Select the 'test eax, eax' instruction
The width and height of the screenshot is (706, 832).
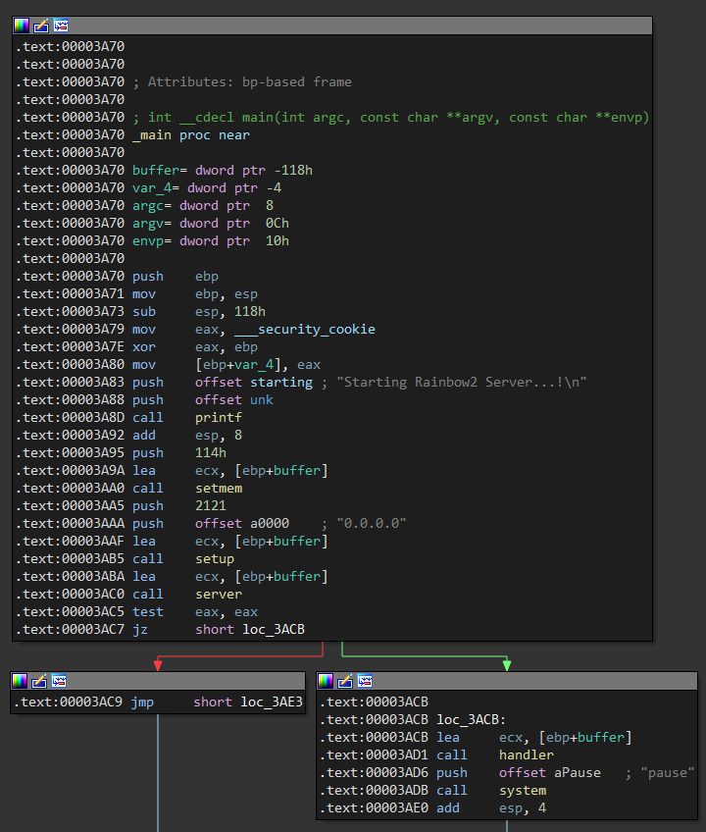pyautogui.click(x=195, y=612)
